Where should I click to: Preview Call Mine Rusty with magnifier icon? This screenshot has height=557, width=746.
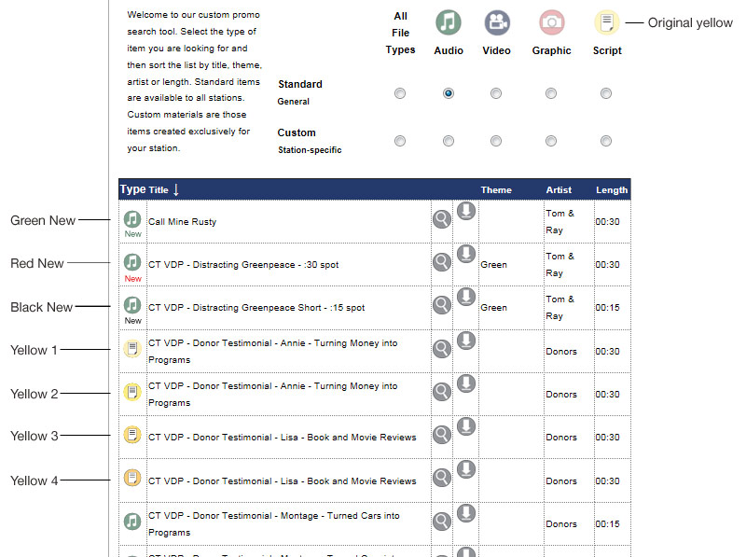[x=442, y=219]
